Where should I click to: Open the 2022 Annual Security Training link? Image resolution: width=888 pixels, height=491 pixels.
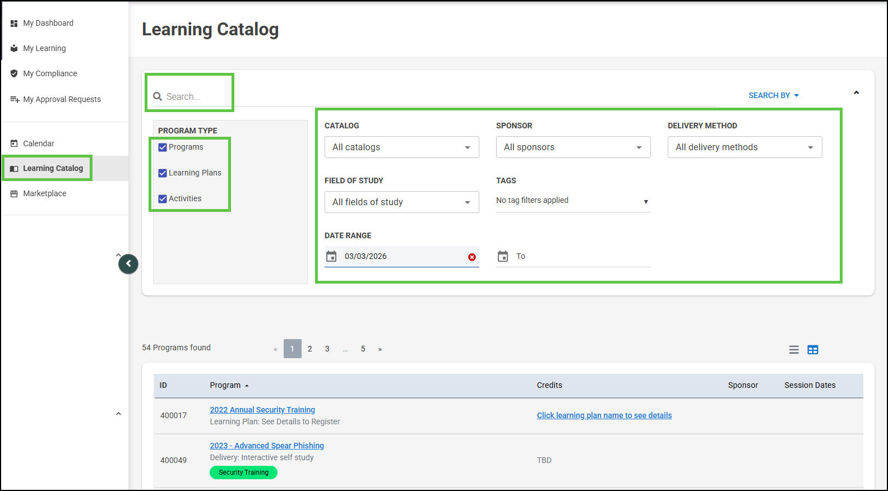tap(262, 410)
